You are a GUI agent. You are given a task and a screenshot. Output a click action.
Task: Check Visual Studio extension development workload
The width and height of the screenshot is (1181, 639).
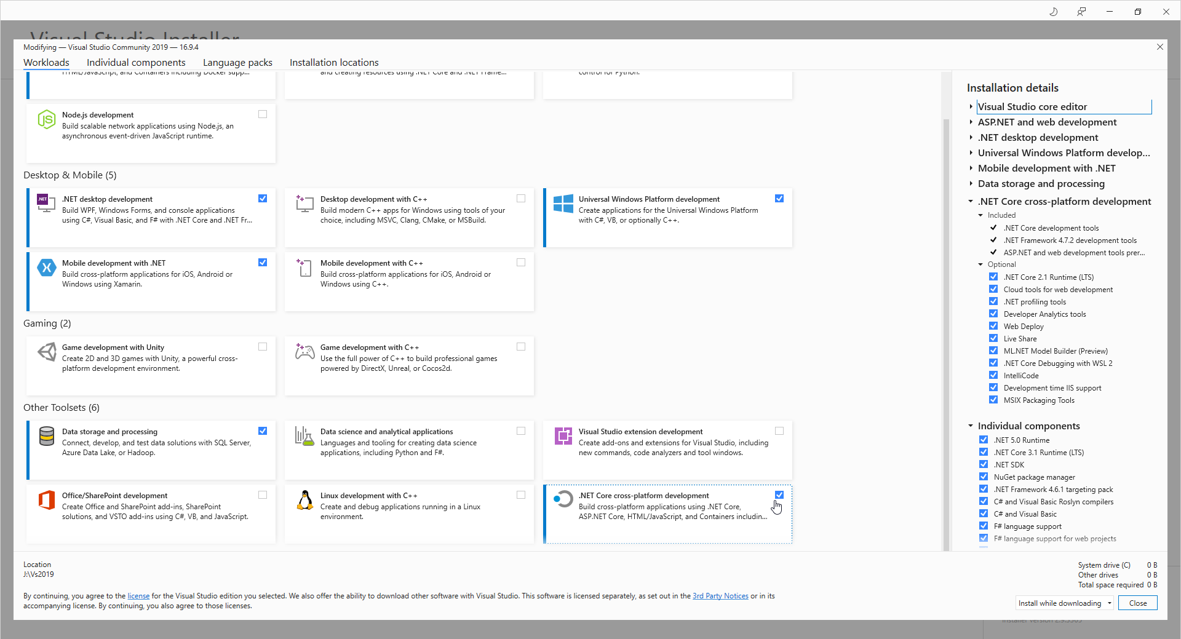[x=779, y=431]
